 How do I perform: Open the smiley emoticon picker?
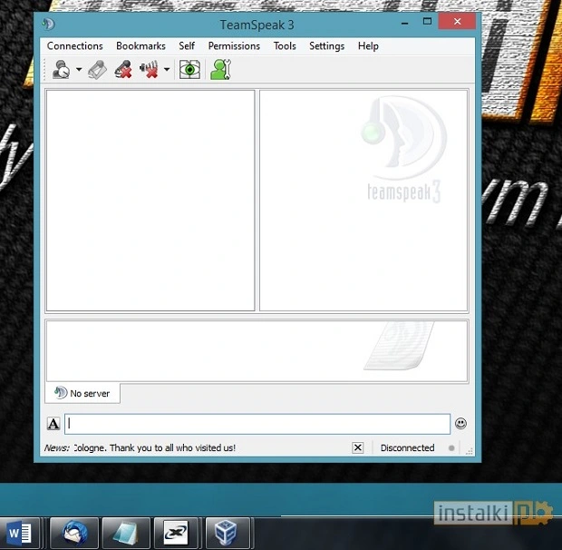point(461,424)
